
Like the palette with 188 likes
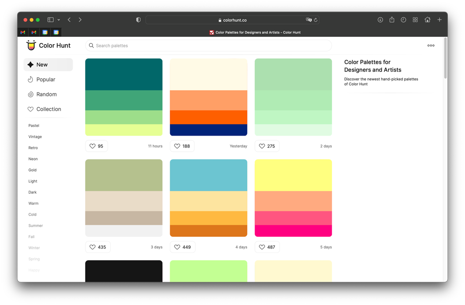pyautogui.click(x=182, y=146)
